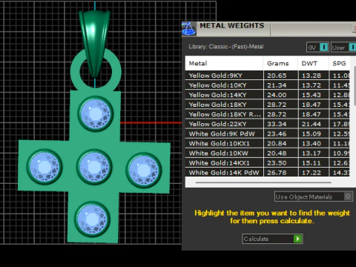Sort by the DWT column header

pos(314,63)
